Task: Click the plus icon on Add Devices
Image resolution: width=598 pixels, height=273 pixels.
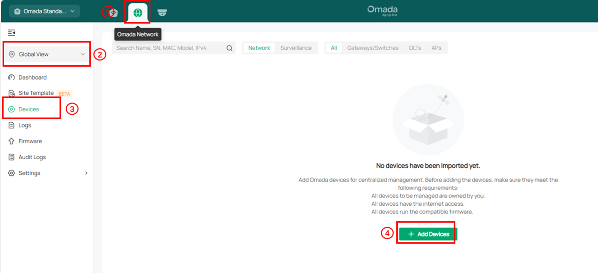Action: [x=411, y=234]
